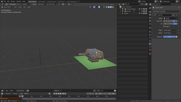
Task: Hide ground in viewport via eye
Action: 142,11
